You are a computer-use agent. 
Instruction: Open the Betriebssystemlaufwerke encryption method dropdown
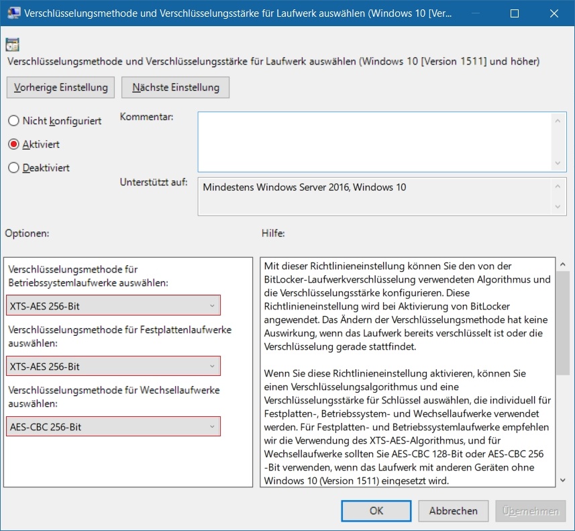(x=113, y=305)
